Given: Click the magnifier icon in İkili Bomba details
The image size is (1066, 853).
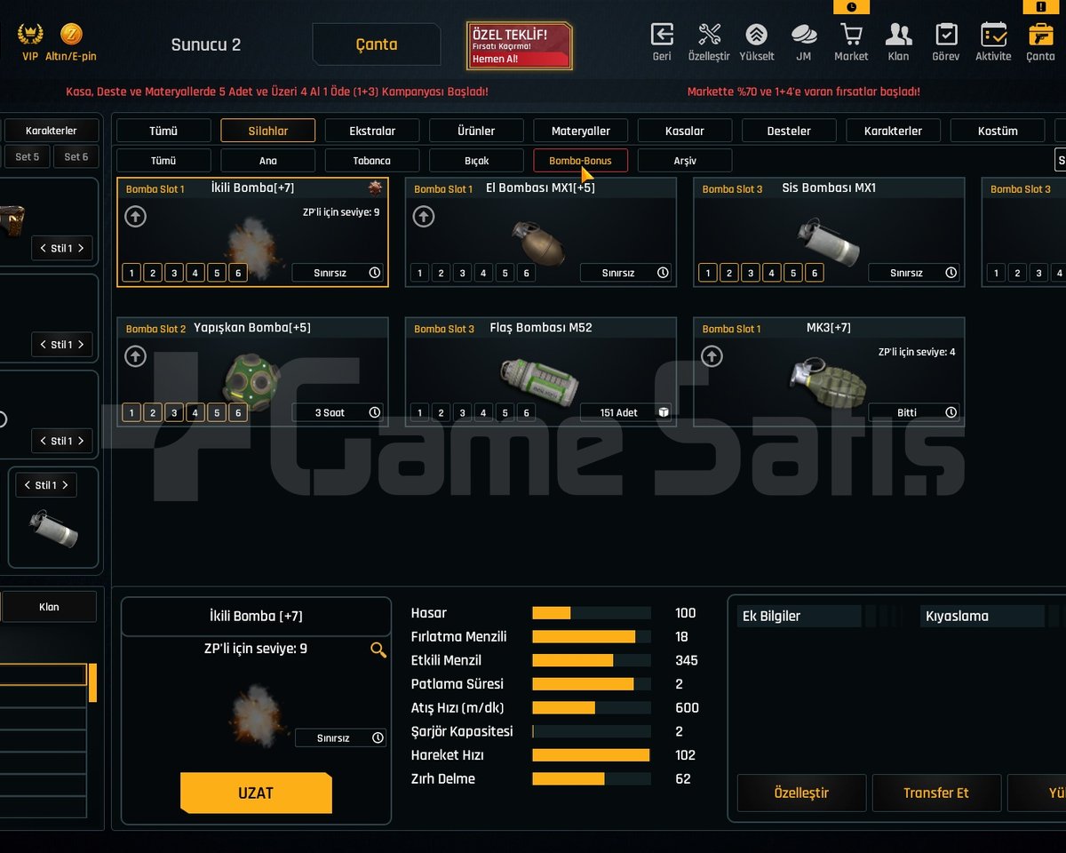Looking at the screenshot, I should (x=378, y=650).
